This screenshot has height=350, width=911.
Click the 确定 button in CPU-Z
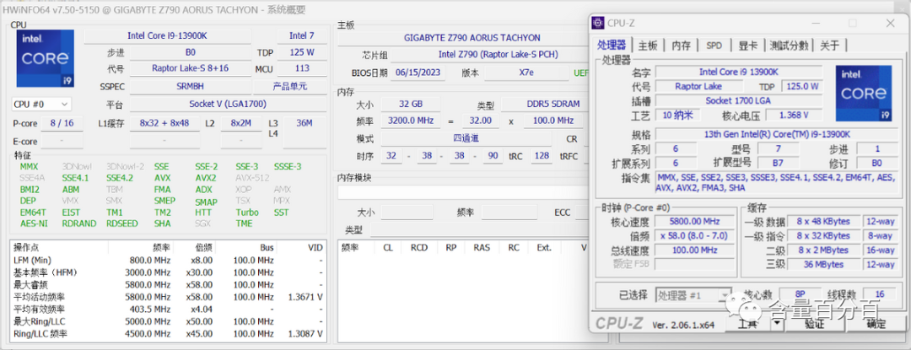877,324
